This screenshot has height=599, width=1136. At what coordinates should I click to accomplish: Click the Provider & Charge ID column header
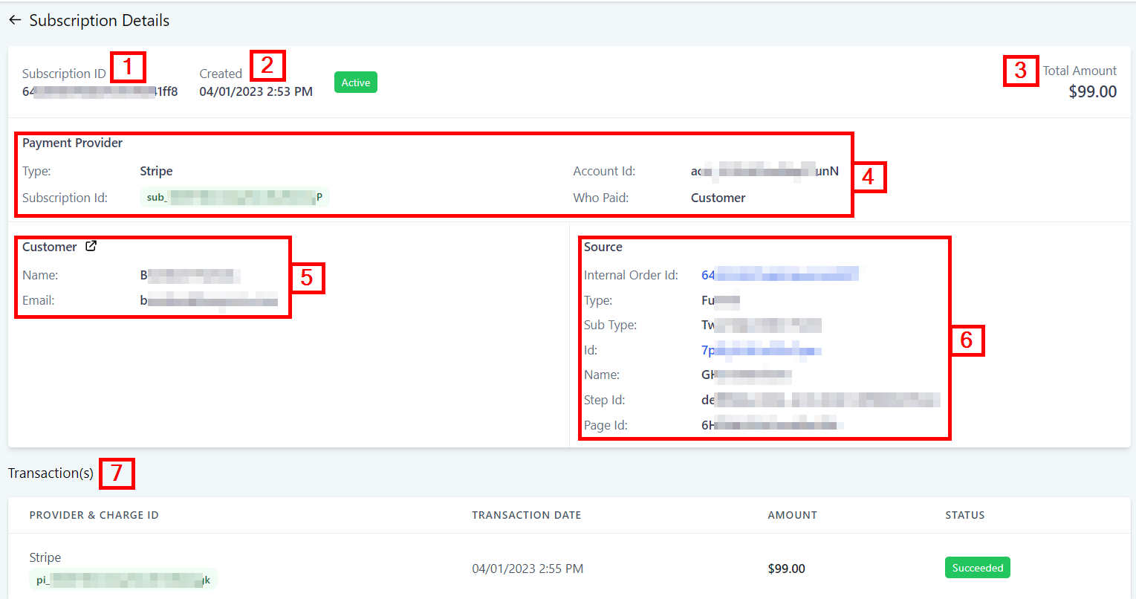[x=94, y=515]
